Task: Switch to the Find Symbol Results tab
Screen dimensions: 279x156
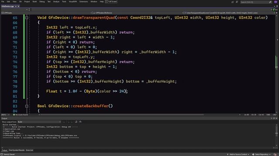Action: pyautogui.click(x=17, y=150)
